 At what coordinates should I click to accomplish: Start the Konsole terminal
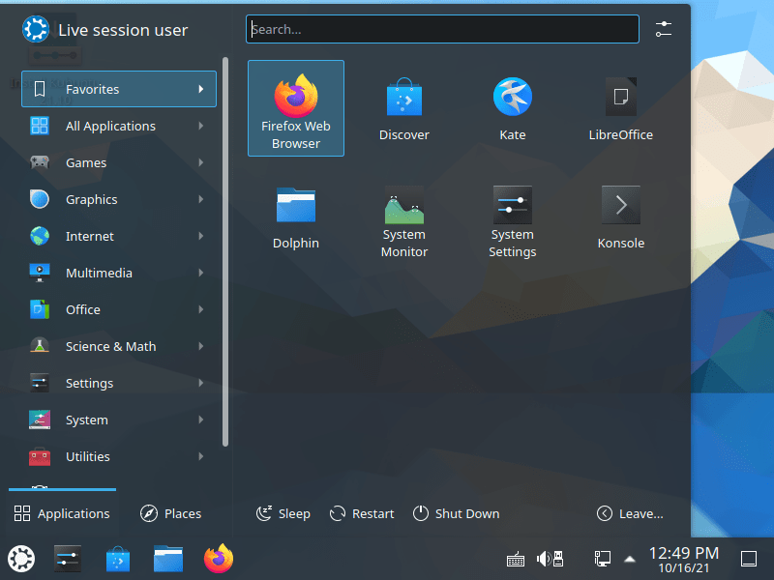pyautogui.click(x=620, y=217)
